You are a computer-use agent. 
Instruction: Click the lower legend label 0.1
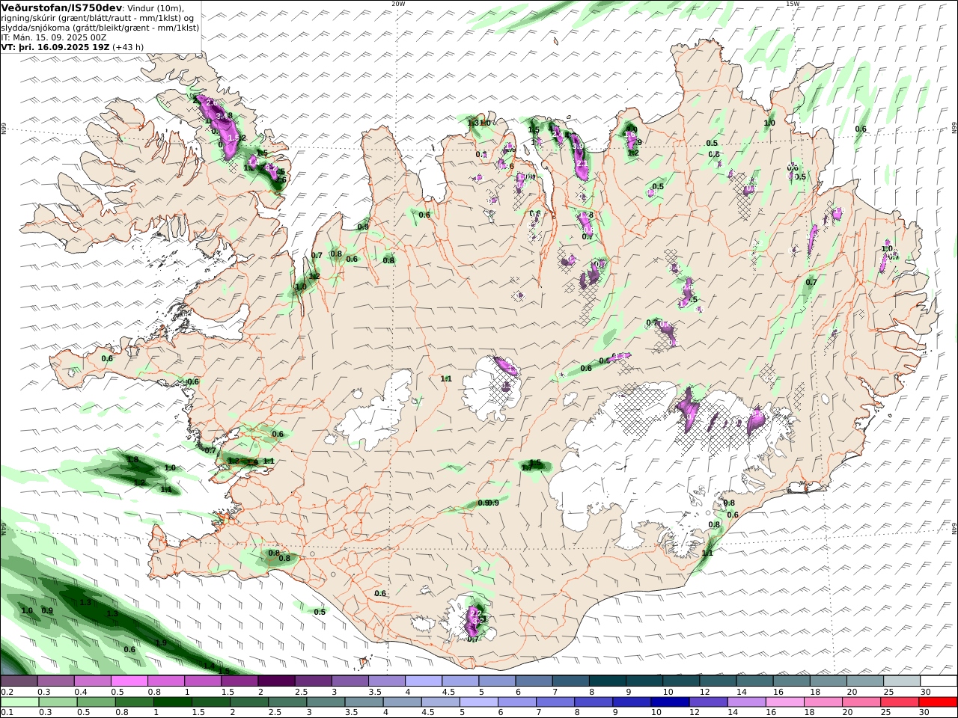(x=7, y=713)
